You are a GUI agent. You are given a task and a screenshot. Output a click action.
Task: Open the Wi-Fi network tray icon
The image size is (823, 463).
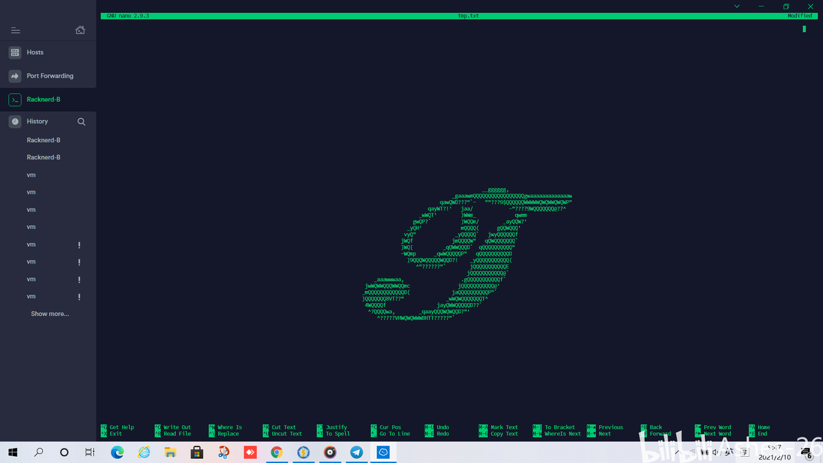pyautogui.click(x=693, y=453)
